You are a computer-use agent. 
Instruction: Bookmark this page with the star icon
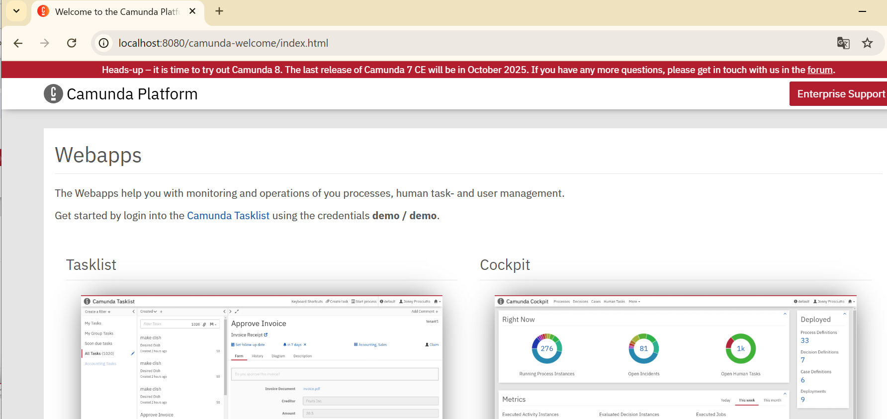(x=868, y=43)
